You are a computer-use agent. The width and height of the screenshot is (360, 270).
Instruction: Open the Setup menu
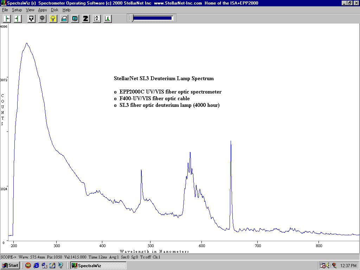click(17, 10)
